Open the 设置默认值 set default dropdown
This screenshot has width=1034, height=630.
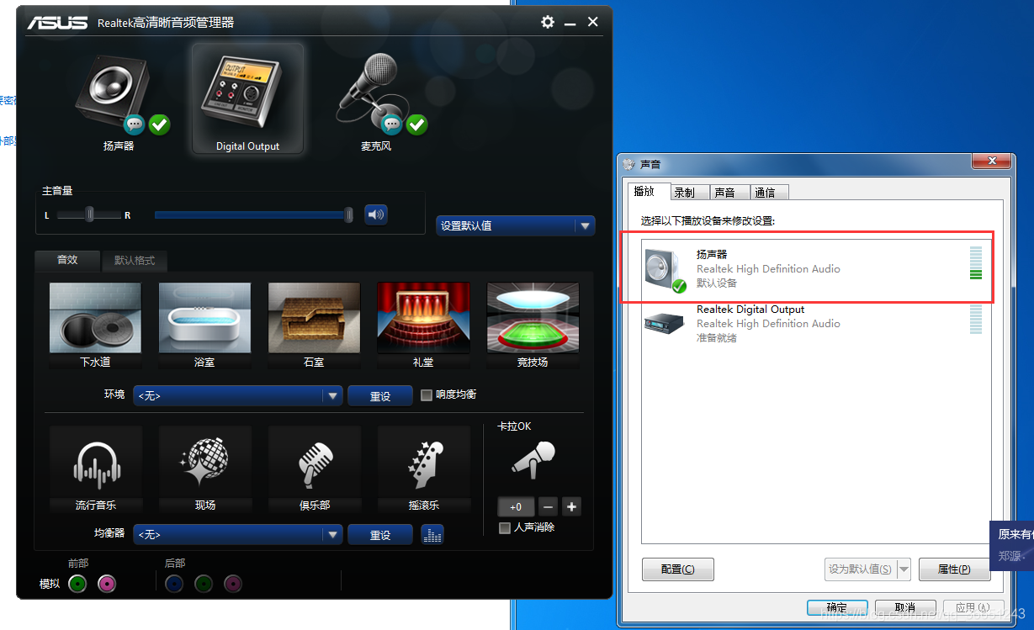tap(516, 225)
